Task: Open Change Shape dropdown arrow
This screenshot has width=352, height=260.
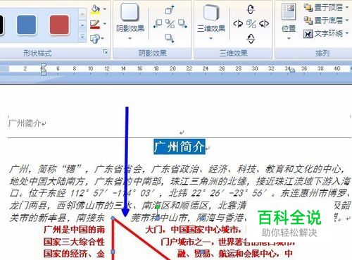Action: tap(102, 38)
